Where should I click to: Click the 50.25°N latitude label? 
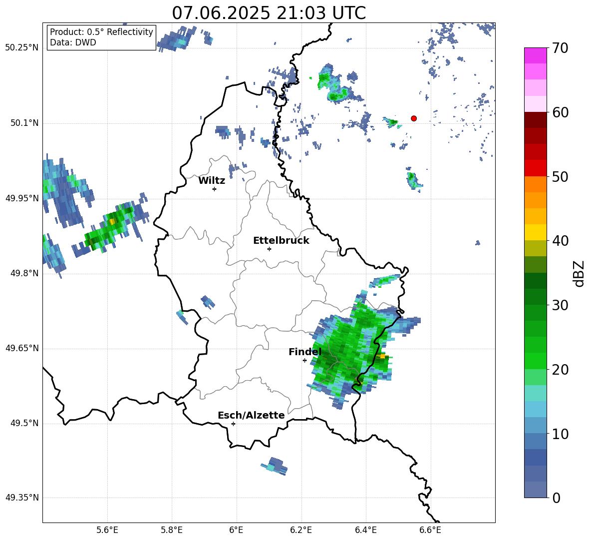point(22,48)
